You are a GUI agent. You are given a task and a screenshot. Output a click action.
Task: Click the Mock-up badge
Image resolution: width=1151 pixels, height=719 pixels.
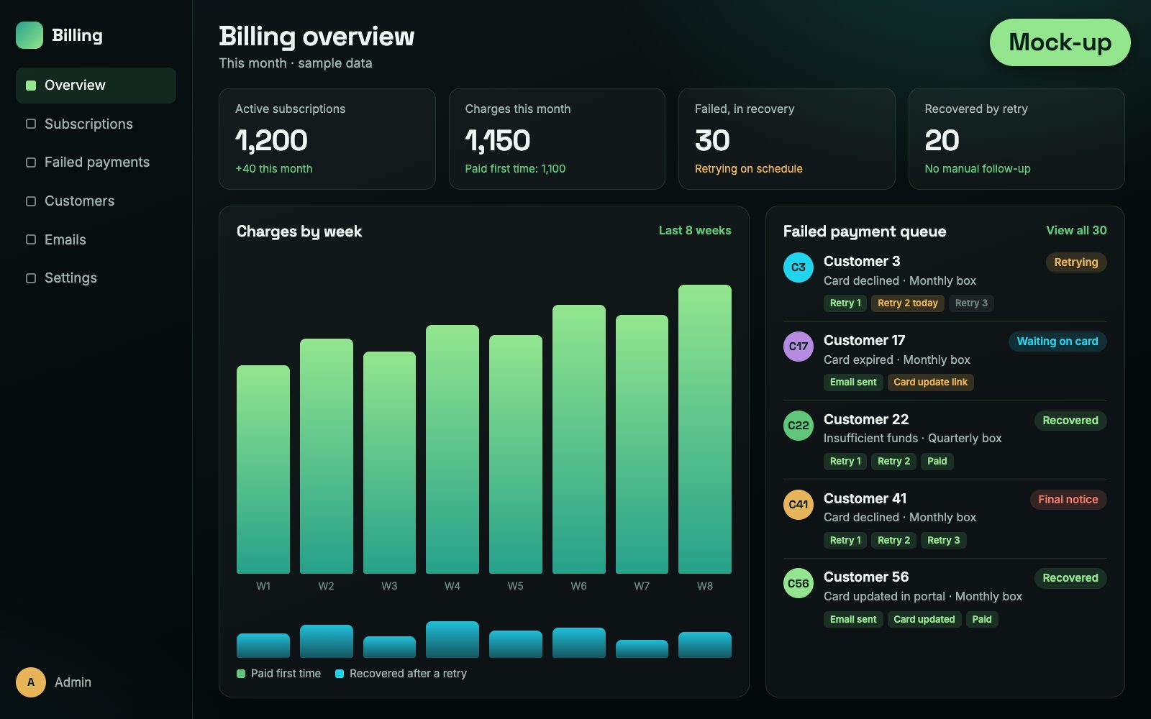coord(1060,42)
